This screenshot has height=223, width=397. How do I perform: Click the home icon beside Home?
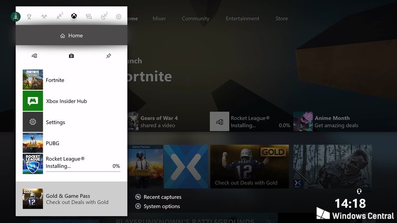click(63, 36)
